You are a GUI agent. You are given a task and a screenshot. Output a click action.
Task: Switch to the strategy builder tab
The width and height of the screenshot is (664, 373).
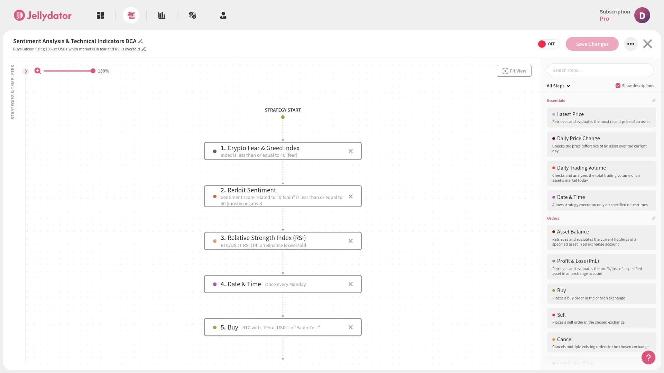pyautogui.click(x=131, y=15)
